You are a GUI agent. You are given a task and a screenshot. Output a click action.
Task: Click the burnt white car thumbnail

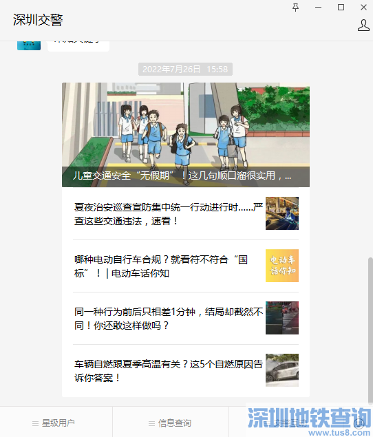(282, 370)
